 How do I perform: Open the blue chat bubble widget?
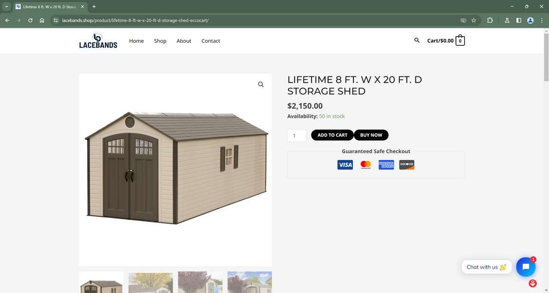[526, 267]
